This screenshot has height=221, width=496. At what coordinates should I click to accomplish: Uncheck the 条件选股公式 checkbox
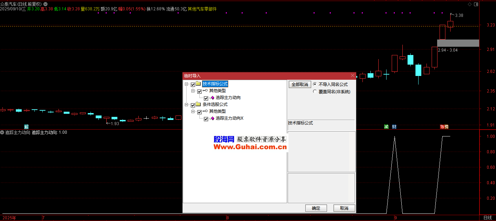click(193, 105)
